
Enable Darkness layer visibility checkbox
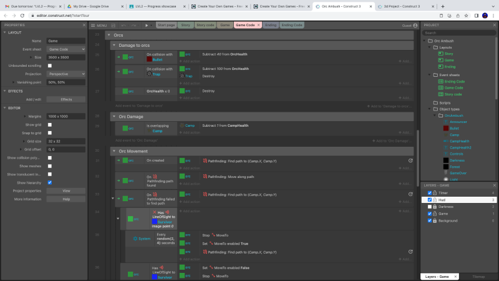(429, 207)
